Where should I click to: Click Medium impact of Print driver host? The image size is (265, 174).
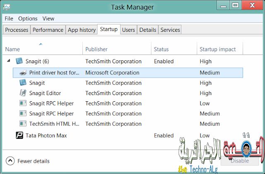(210, 73)
